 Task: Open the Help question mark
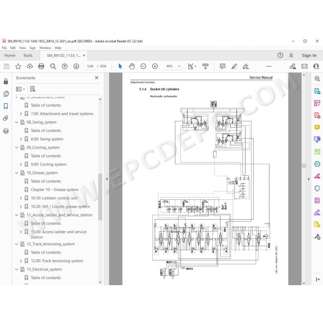[281, 55]
